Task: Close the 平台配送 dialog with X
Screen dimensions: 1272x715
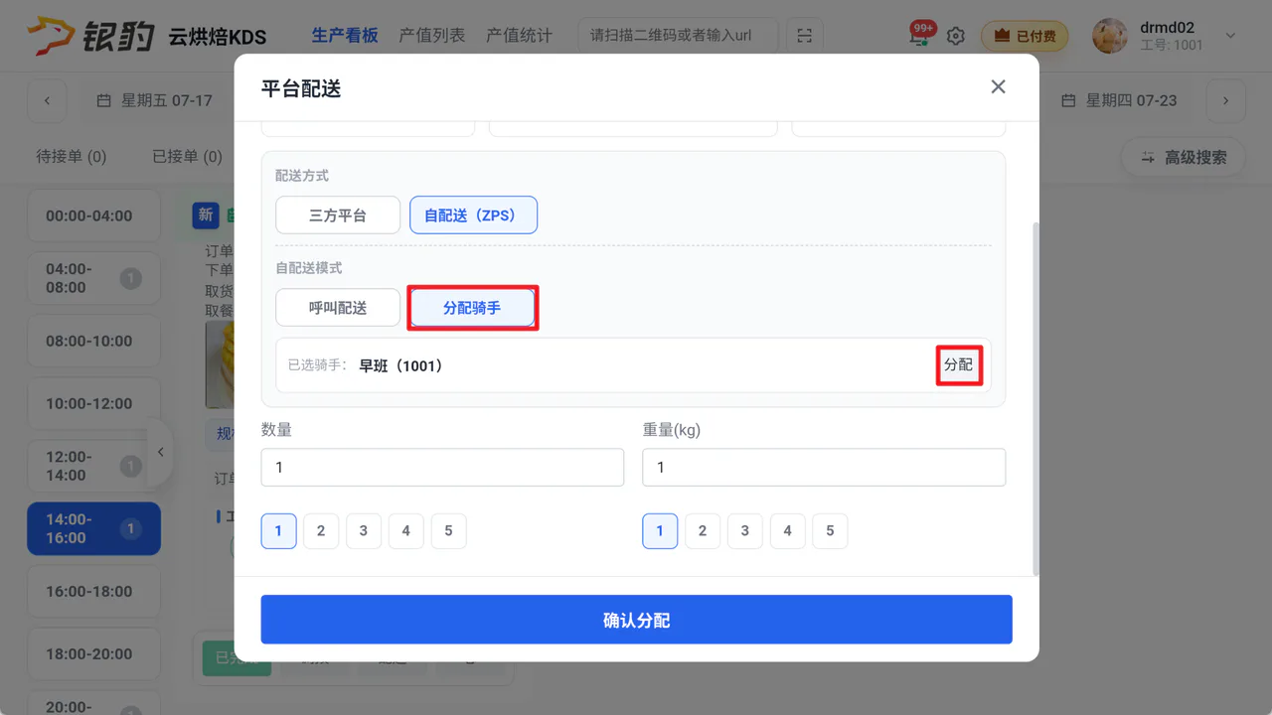Action: point(998,87)
